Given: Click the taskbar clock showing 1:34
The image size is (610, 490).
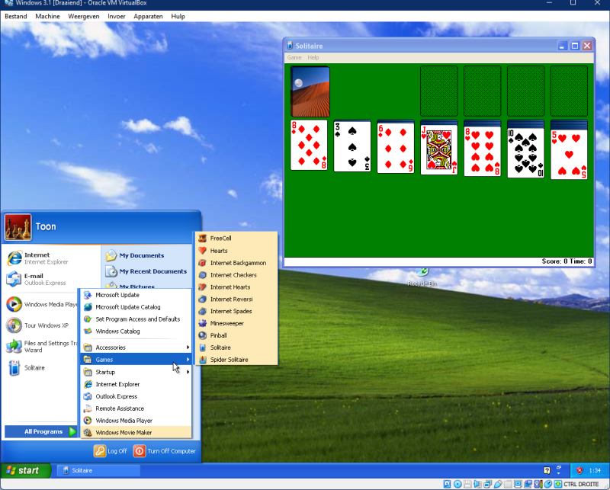Looking at the screenshot, I should pos(595,470).
